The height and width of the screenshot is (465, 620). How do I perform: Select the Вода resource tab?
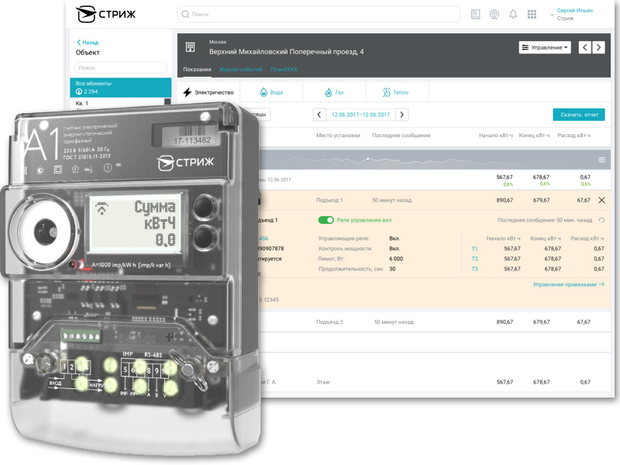(271, 92)
